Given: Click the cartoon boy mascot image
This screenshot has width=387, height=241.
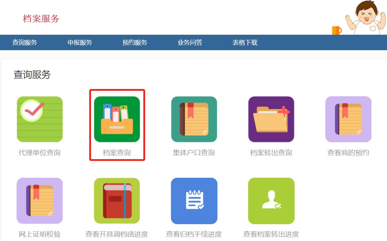Looking at the screenshot, I should tap(366, 18).
